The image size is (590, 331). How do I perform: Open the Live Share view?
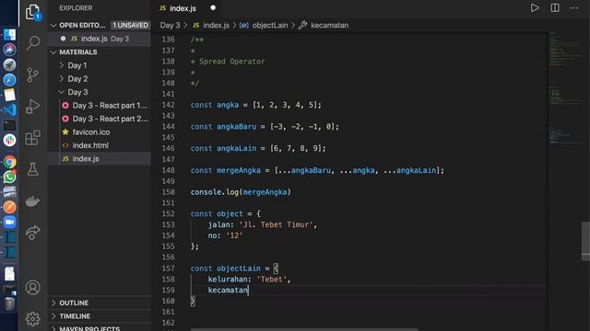pos(33,233)
